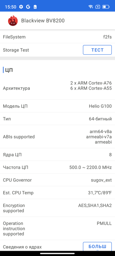Start the Storage Test with ТЕСТ button
Viewport: 115px width, 256px height.
97,50
